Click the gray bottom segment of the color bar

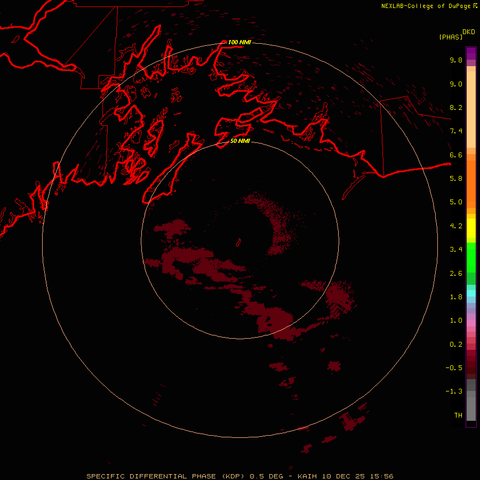click(x=471, y=409)
